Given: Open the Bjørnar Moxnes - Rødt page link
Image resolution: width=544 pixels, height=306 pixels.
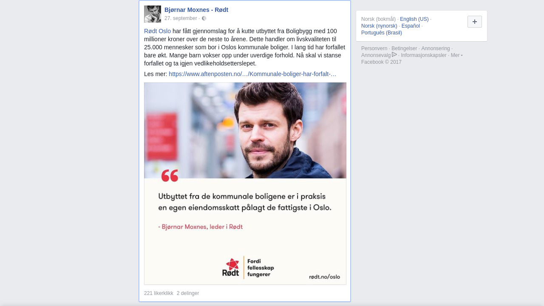Looking at the screenshot, I should pos(196,10).
